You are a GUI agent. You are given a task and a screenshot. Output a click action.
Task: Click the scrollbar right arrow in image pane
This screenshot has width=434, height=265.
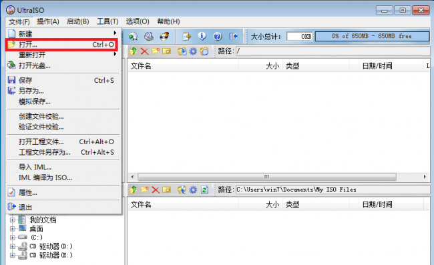coord(425,177)
